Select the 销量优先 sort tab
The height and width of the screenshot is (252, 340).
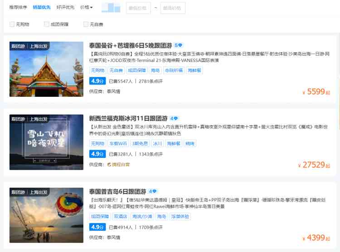point(42,8)
